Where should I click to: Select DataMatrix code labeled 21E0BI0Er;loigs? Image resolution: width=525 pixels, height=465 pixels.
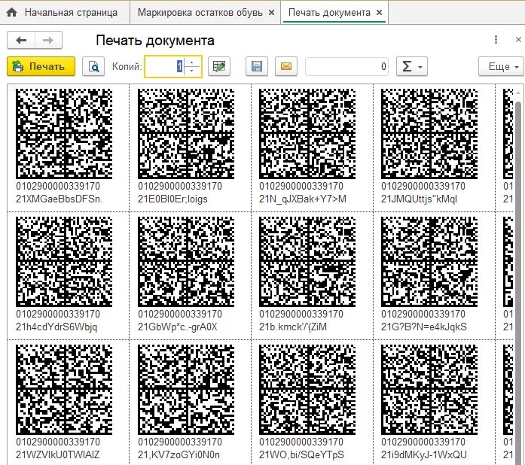click(186, 133)
